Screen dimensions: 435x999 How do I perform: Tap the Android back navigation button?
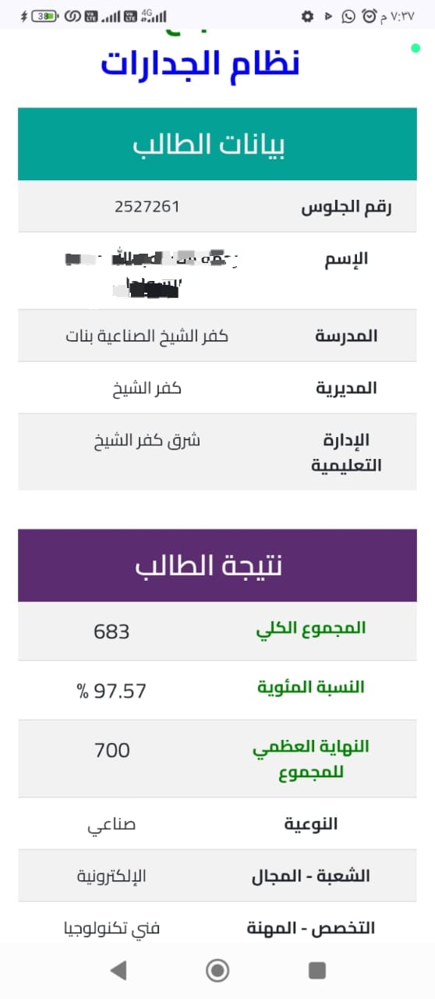click(x=118, y=970)
